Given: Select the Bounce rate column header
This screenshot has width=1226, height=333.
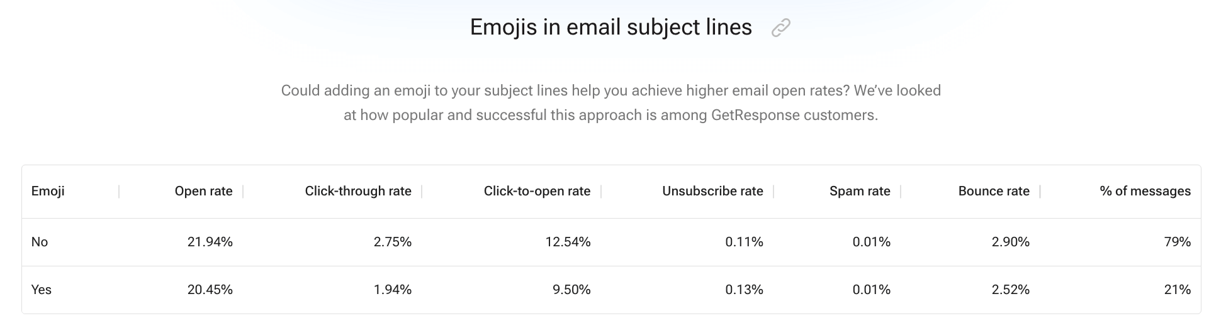Looking at the screenshot, I should pyautogui.click(x=994, y=191).
